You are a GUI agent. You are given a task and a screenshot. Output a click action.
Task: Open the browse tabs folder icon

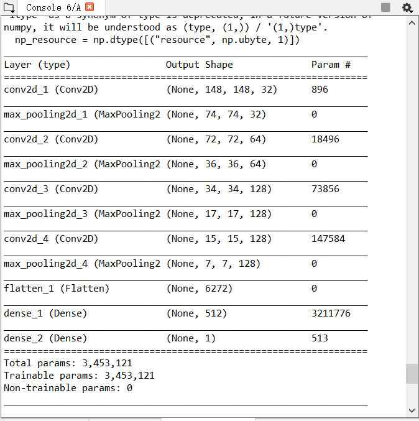pyautogui.click(x=9, y=7)
